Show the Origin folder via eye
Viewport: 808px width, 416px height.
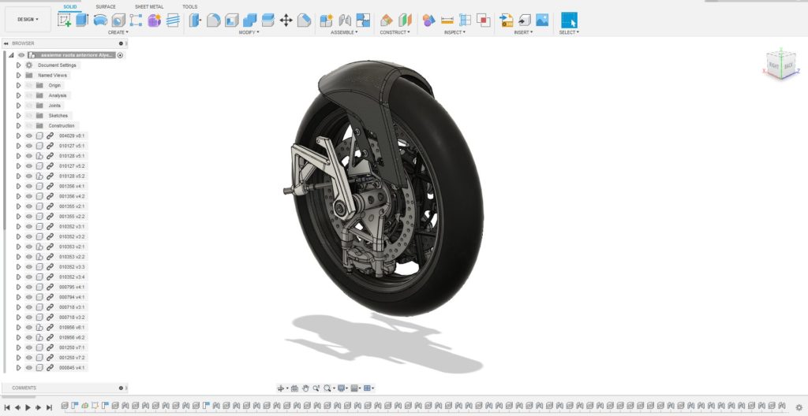[x=29, y=85]
